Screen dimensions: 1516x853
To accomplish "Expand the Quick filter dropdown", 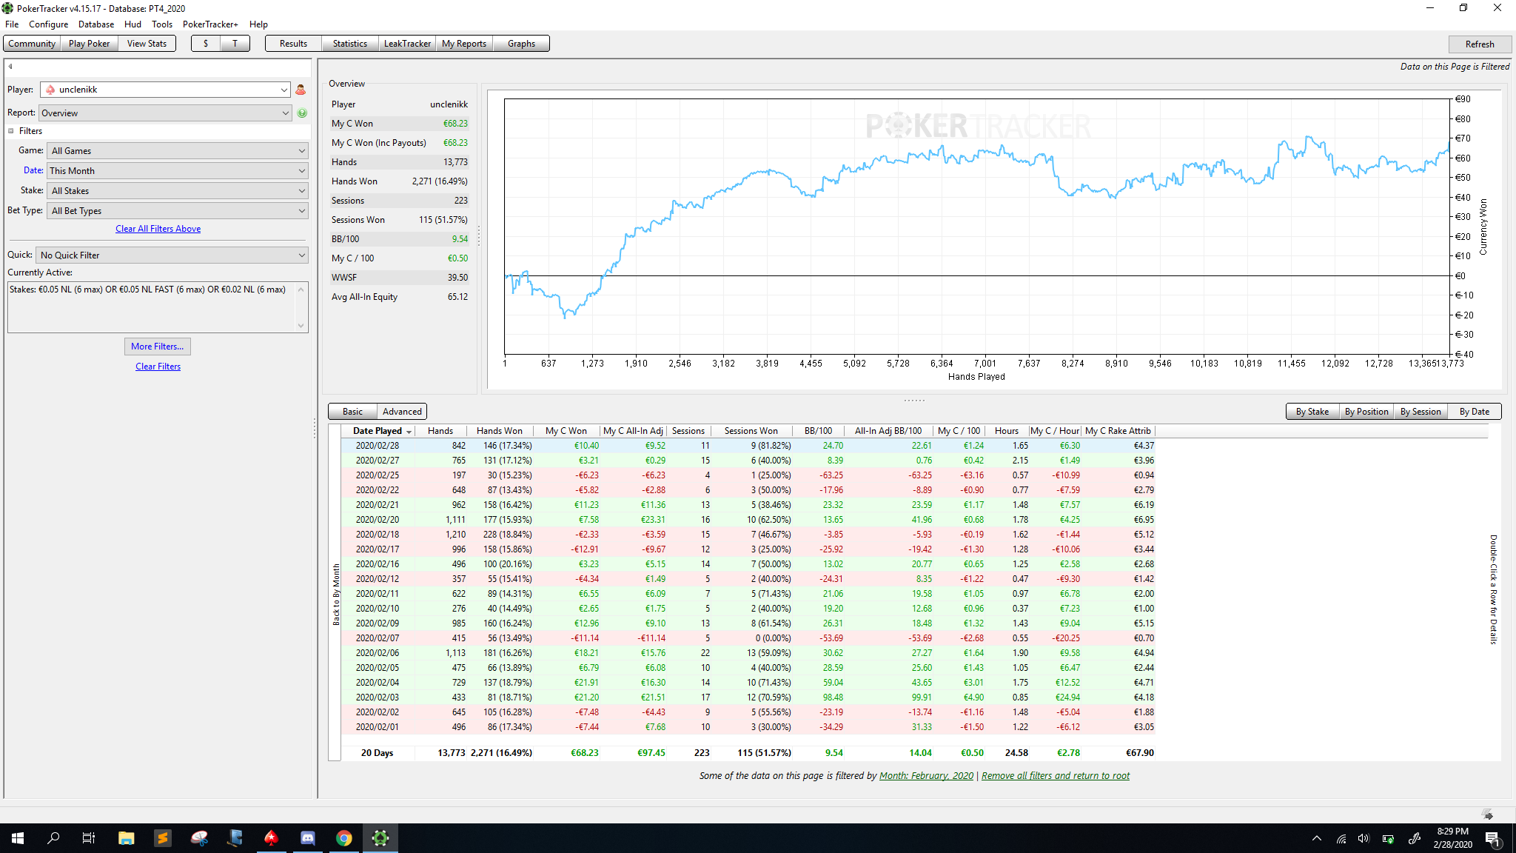I will 172,255.
